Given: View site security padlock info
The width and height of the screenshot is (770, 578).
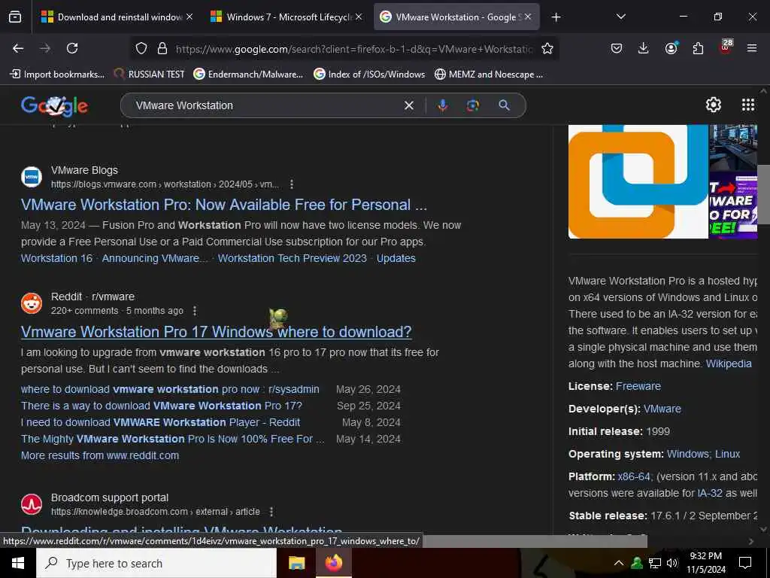Looking at the screenshot, I should click(162, 48).
